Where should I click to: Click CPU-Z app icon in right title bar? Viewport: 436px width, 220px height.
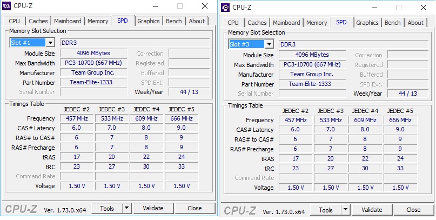(x=225, y=8)
